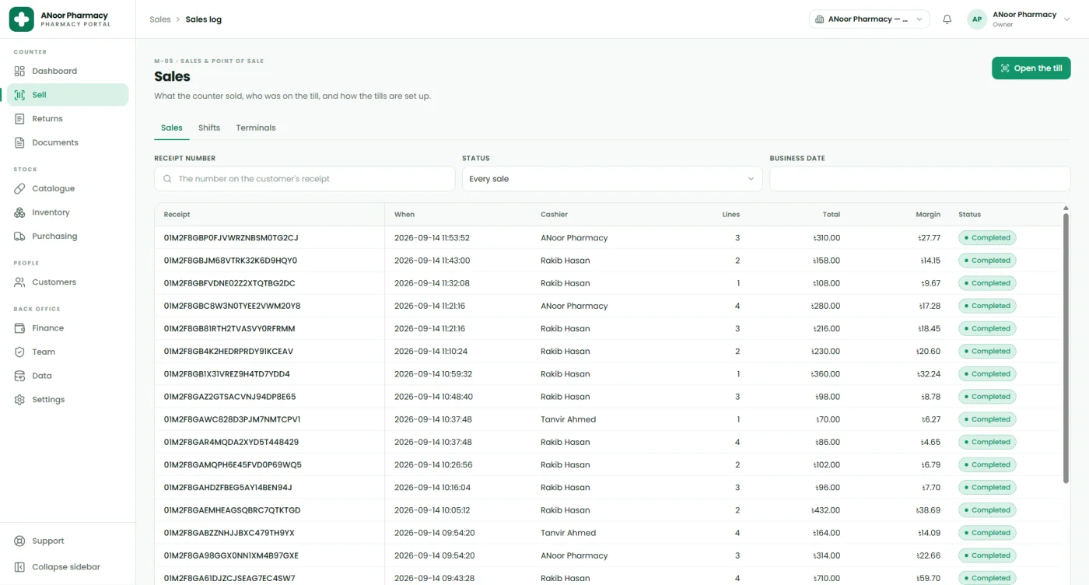Open the Status 'Every sale' dropdown
The height and width of the screenshot is (585, 1089).
(611, 179)
